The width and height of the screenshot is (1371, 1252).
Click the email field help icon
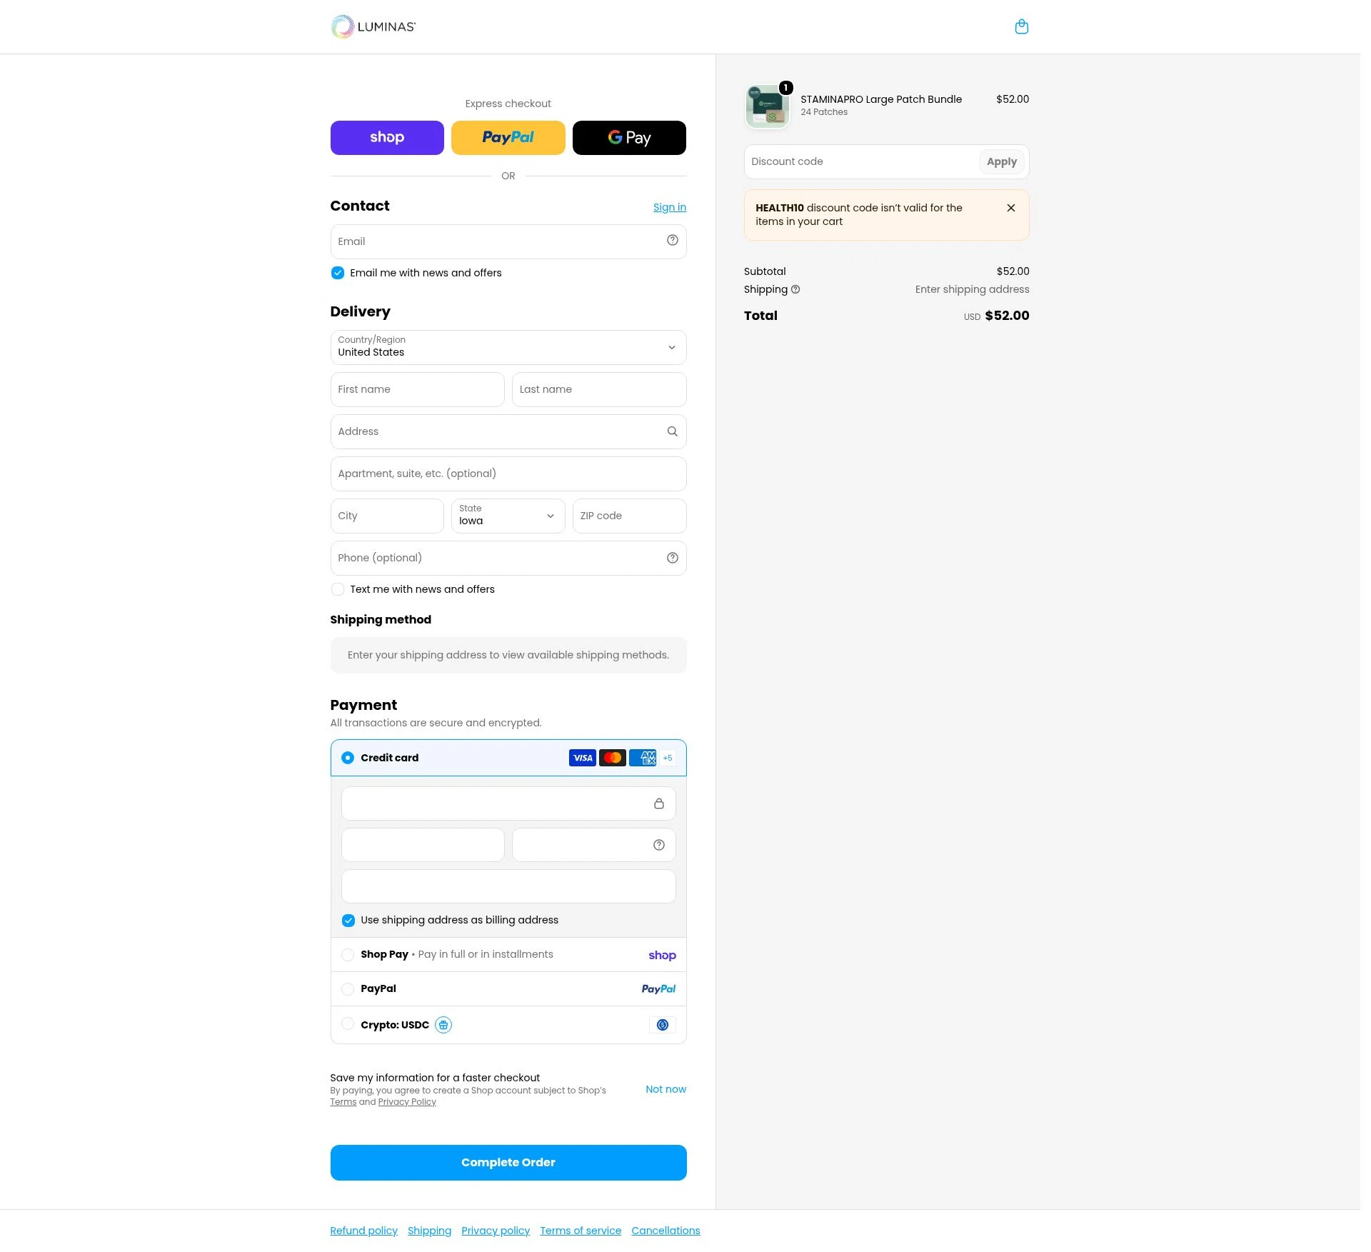coord(672,241)
